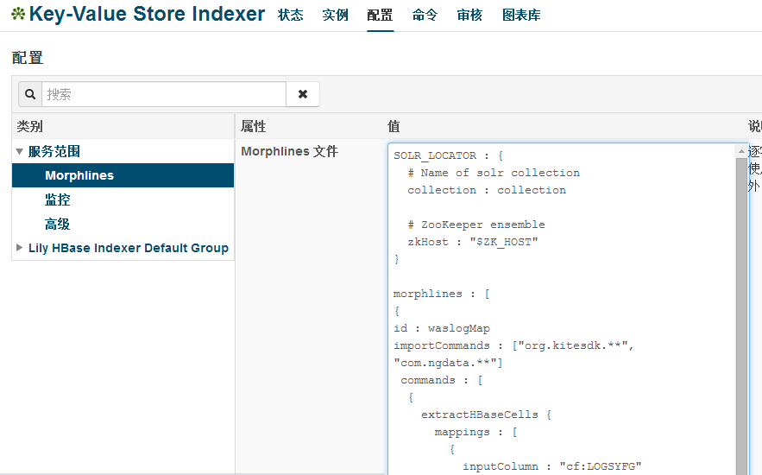Select the 服务范围 category

point(54,151)
